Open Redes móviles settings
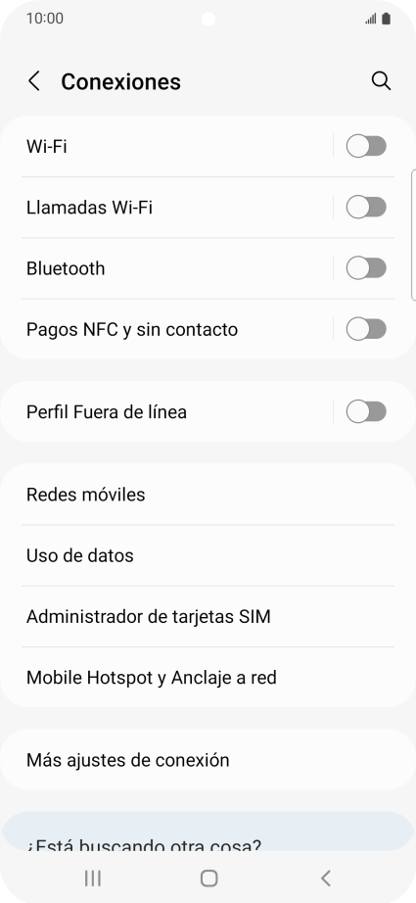The height and width of the screenshot is (903, 416). [208, 495]
